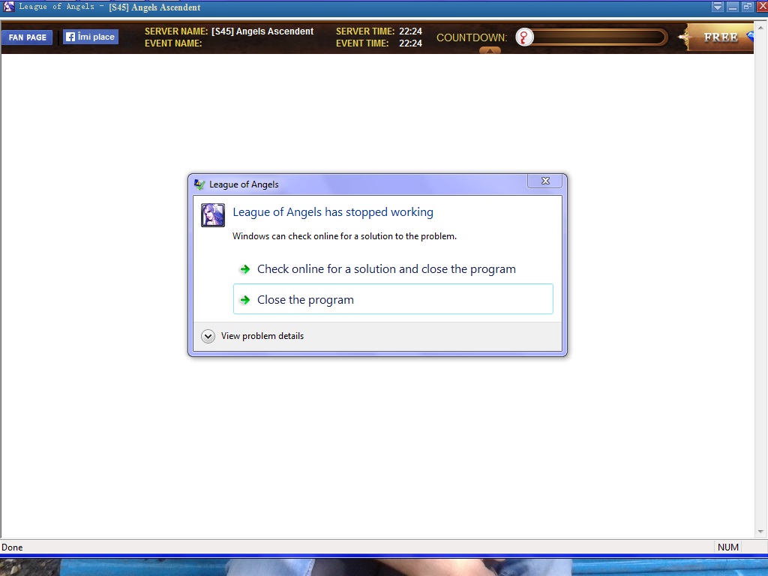Viewport: 768px width, 576px height.
Task: Click the red key countdown icon
Action: pyautogui.click(x=524, y=37)
